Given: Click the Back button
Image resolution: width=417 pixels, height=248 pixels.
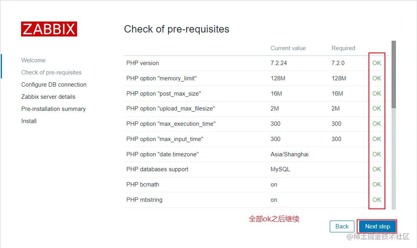Looking at the screenshot, I should pos(342,226).
